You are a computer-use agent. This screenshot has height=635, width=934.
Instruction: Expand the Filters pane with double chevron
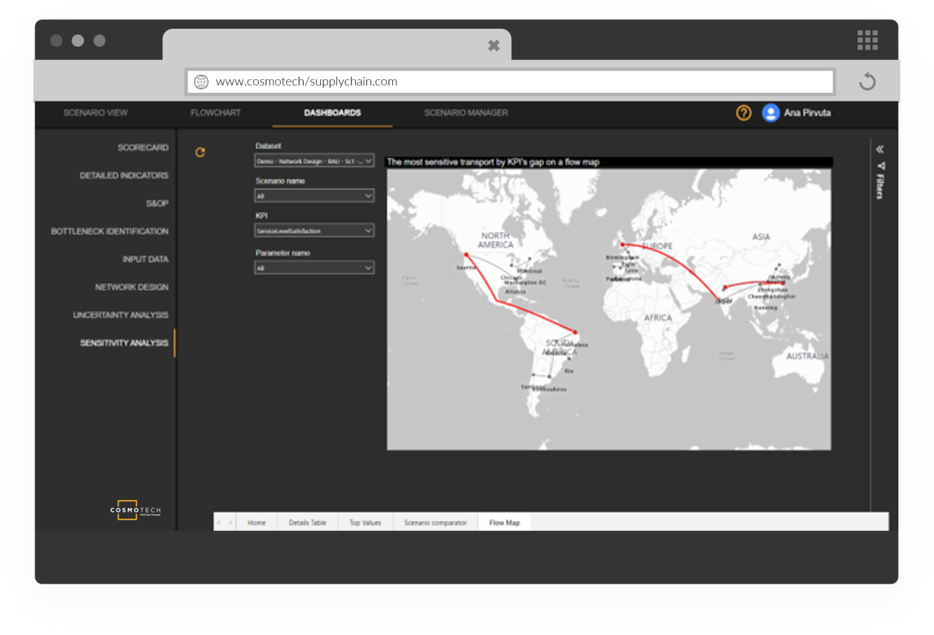pos(880,149)
